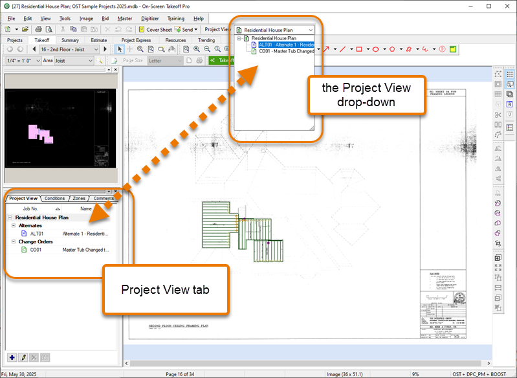The image size is (517, 378).
Task: Open the Training menu
Action: click(176, 19)
